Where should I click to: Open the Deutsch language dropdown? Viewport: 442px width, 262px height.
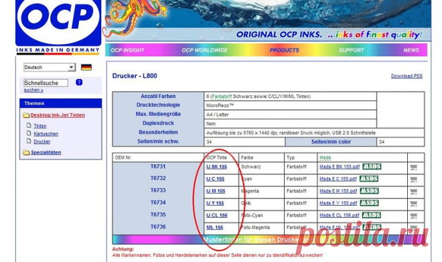click(50, 68)
